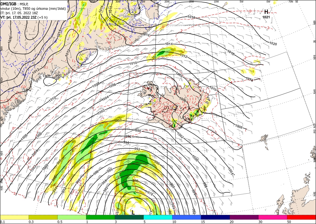
Task: Click the navy 15–20 legend swatch
Action: pyautogui.click(x=216, y=217)
